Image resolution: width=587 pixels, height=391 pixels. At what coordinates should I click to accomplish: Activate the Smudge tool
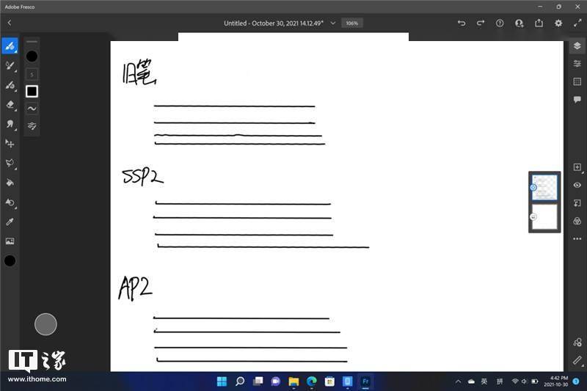(10, 124)
